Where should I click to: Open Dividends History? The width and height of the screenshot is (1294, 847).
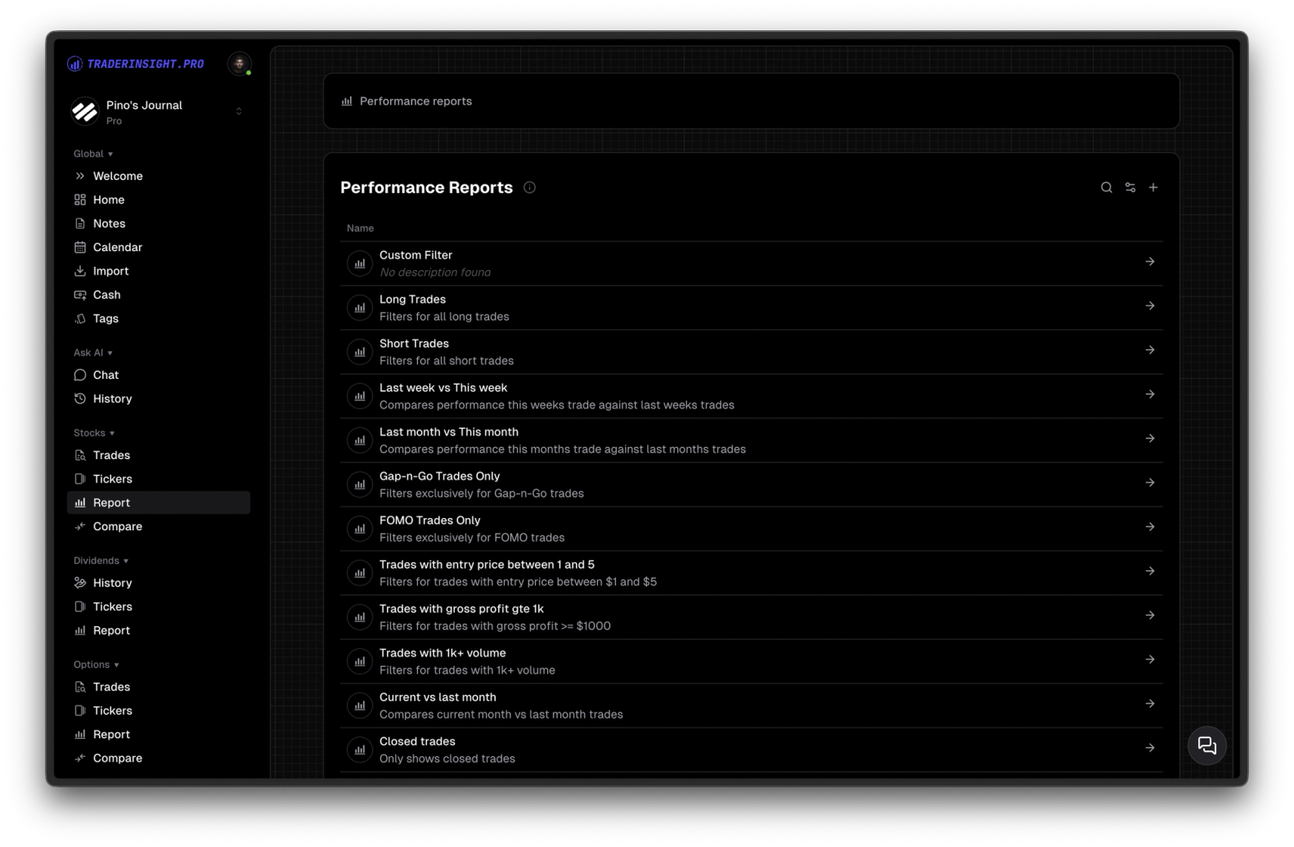pos(159,583)
